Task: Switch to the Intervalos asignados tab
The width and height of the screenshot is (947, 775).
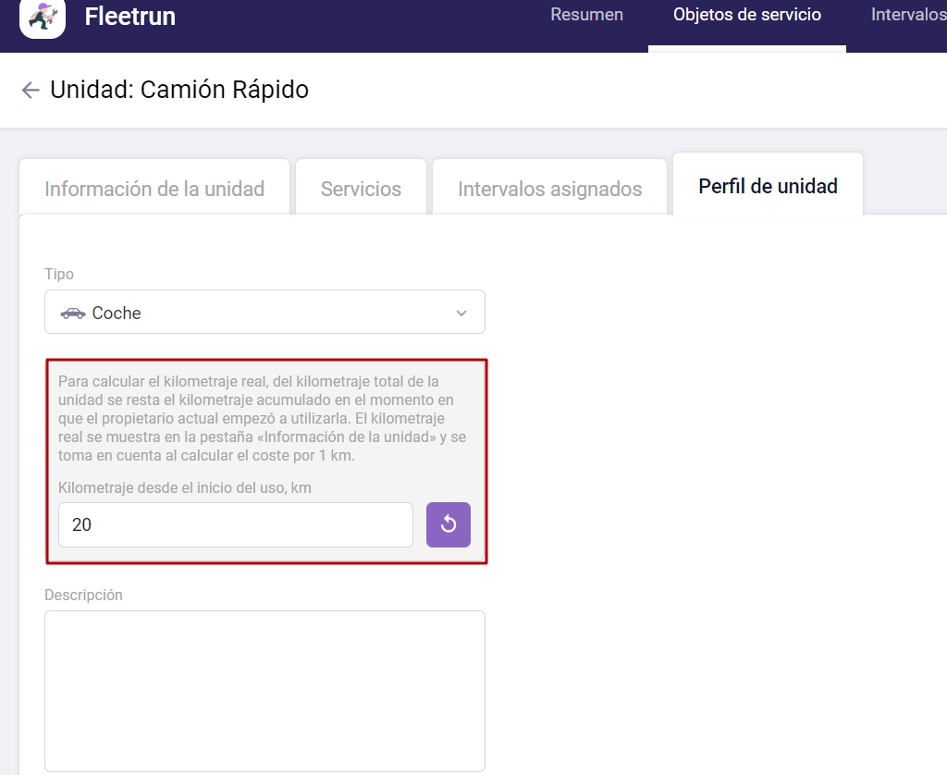Action: [x=549, y=189]
